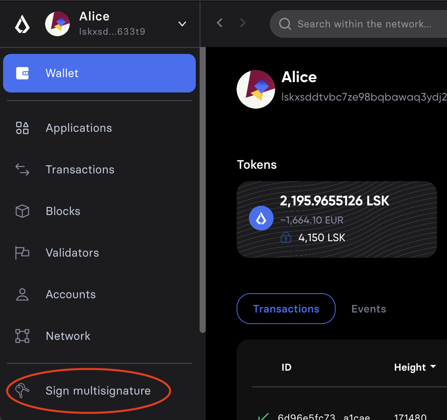
Task: Select Wallet in the sidebar
Action: (99, 73)
